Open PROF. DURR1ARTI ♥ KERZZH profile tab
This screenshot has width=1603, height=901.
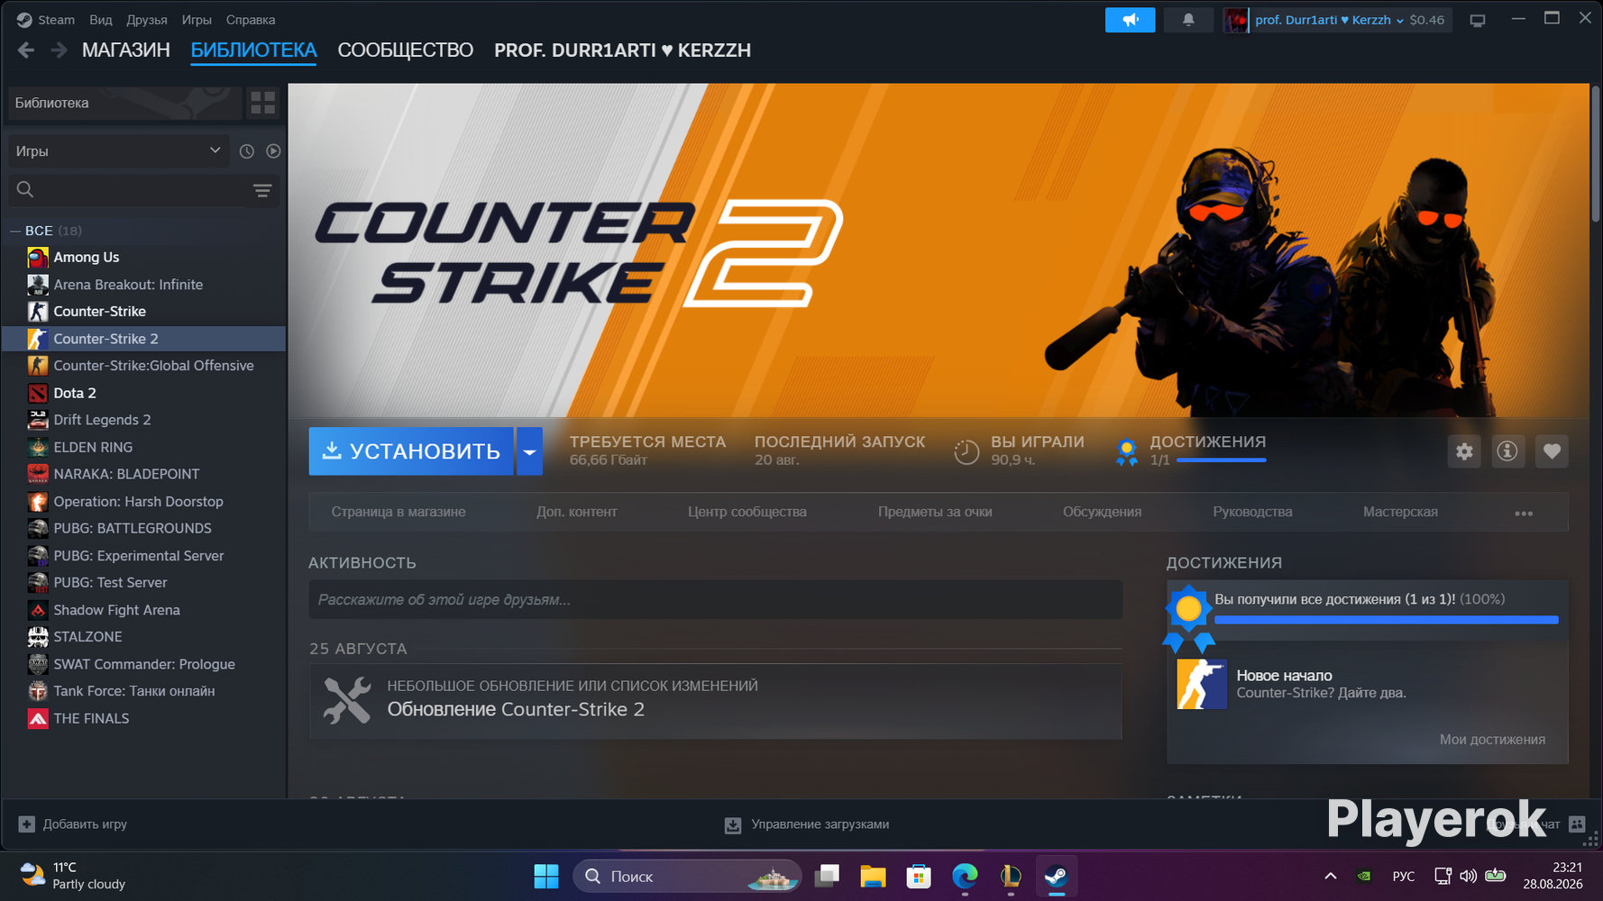[x=623, y=50]
